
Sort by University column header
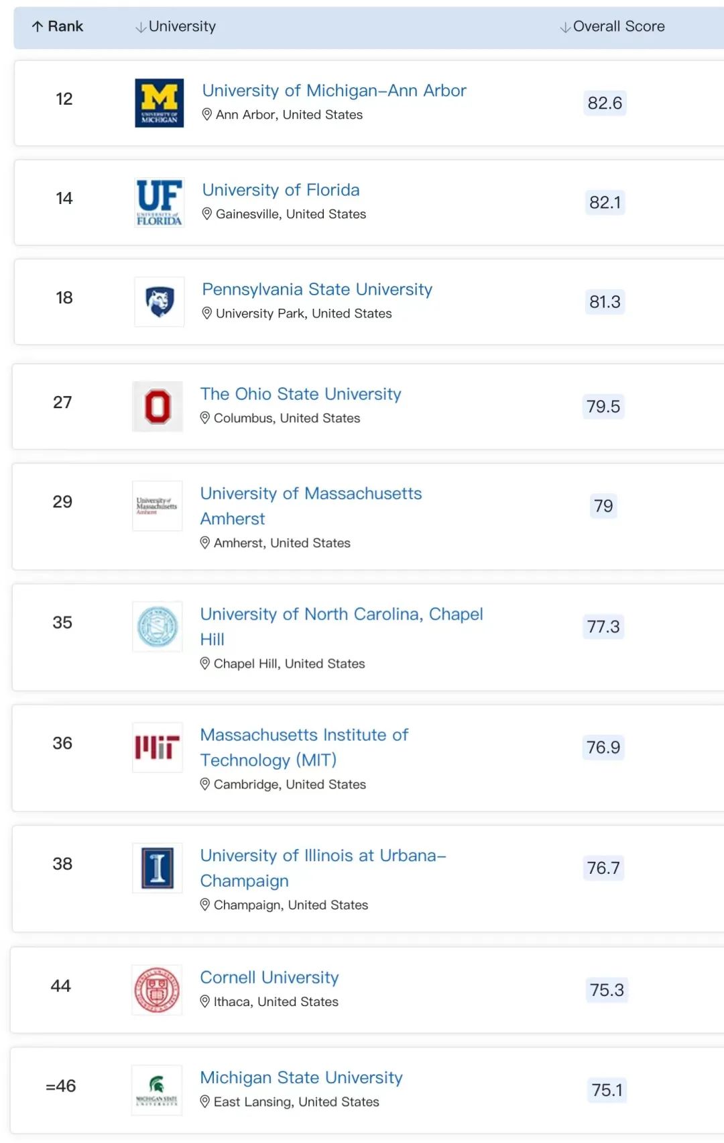[x=176, y=27]
